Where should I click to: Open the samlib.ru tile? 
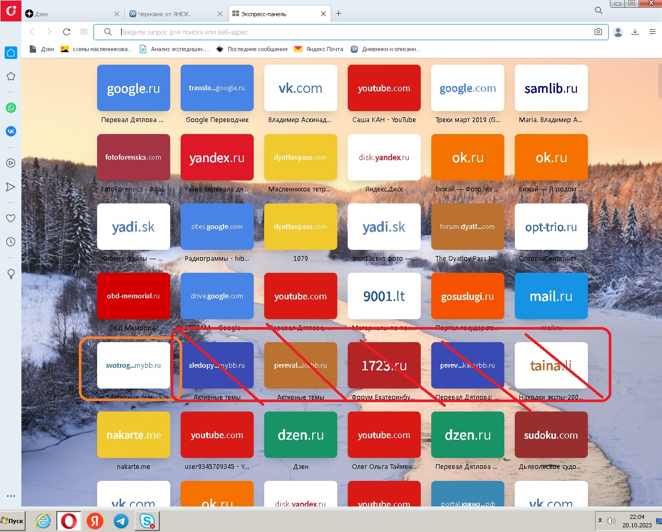point(551,88)
